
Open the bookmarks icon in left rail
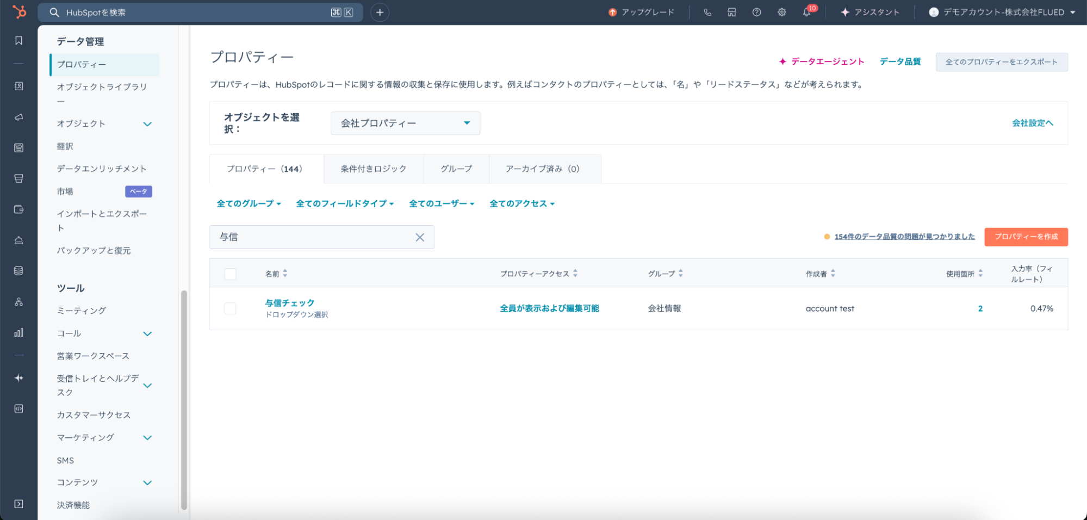pyautogui.click(x=18, y=41)
